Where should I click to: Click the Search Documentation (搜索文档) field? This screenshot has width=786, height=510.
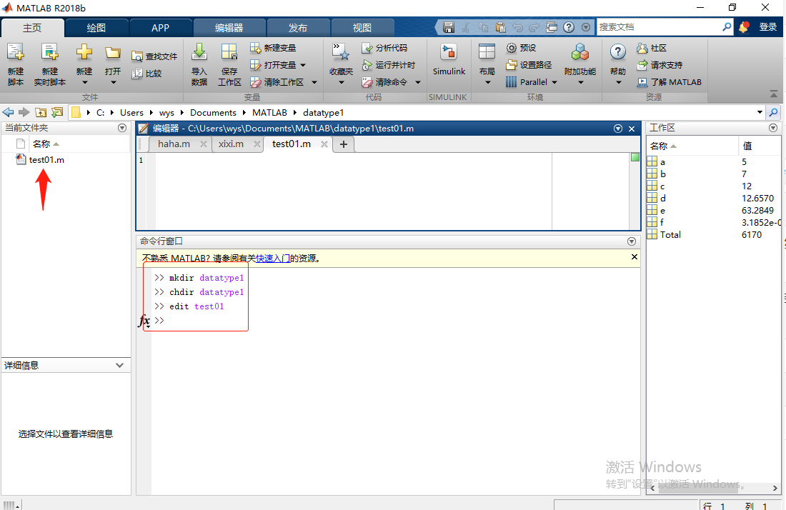[x=660, y=27]
